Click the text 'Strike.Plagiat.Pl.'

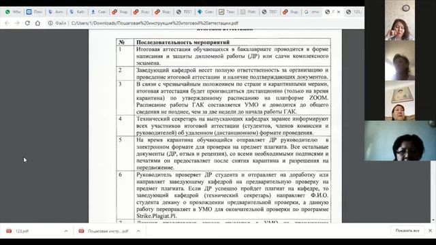click(x=157, y=216)
